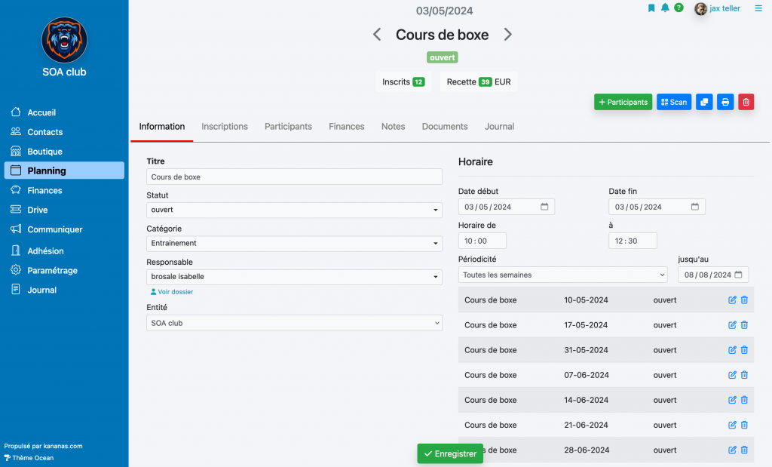
Task: Delete the 14-06-2024 occurrence
Action: coord(744,400)
